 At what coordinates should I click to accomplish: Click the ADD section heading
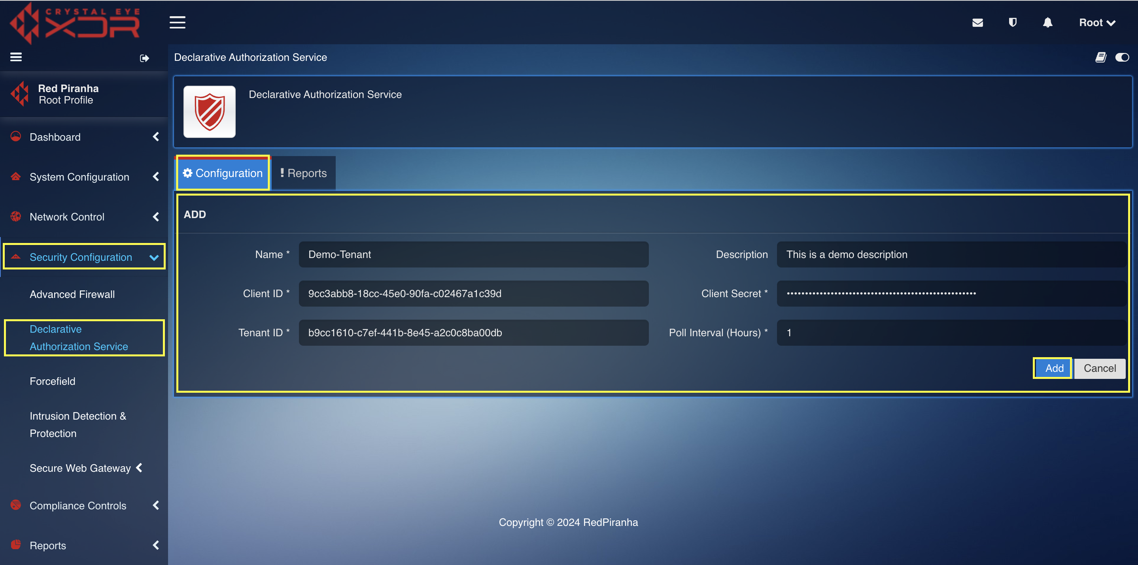tap(195, 214)
